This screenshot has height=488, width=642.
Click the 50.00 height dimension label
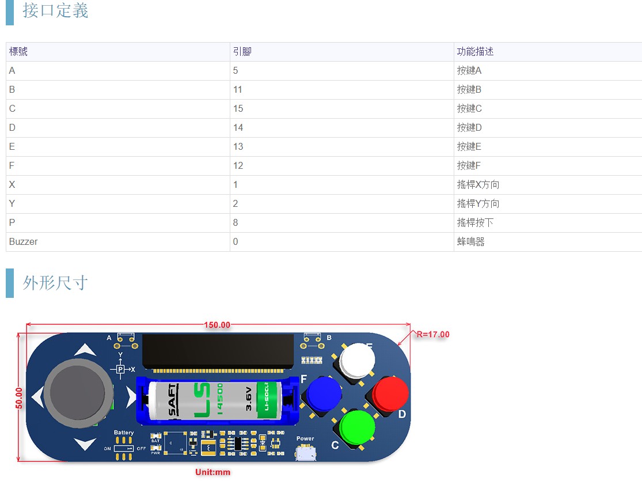point(19,398)
